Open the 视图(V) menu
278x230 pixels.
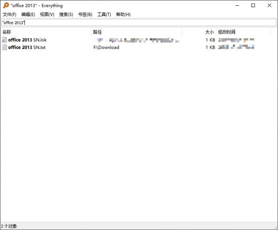tap(47, 14)
